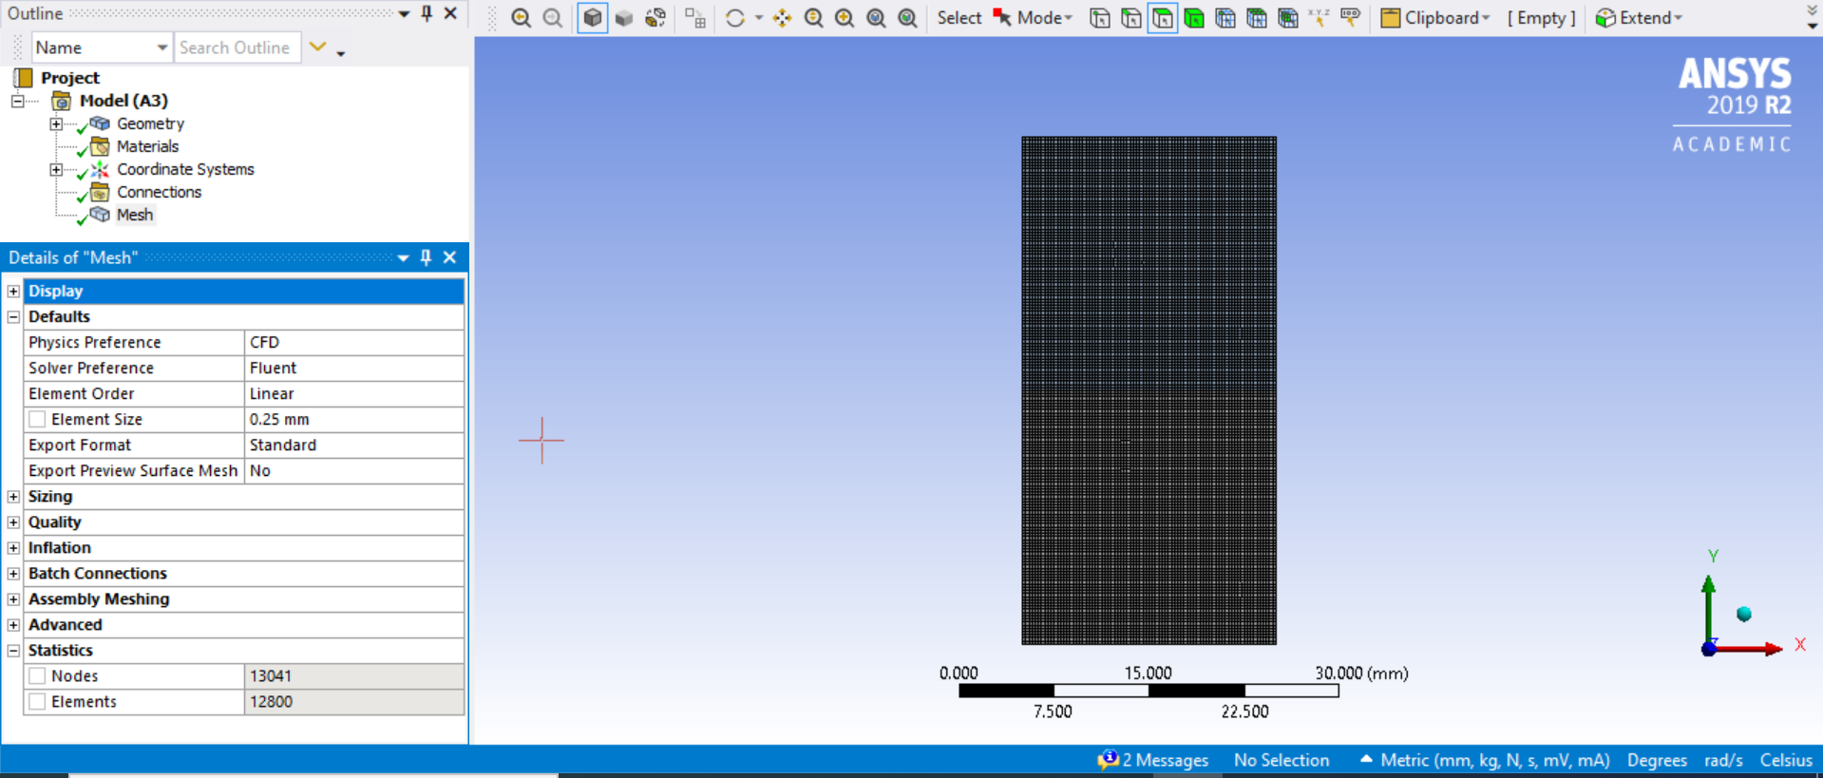Viewport: 1823px width, 778px height.
Task: Open the Clipboard dropdown
Action: click(1434, 18)
